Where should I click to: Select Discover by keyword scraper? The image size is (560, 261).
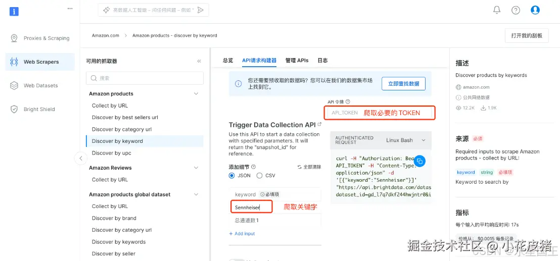[145, 141]
